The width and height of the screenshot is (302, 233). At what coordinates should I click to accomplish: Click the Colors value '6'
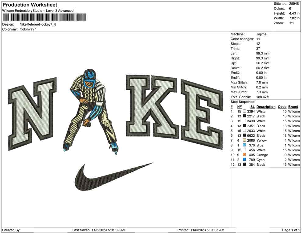(290, 9)
